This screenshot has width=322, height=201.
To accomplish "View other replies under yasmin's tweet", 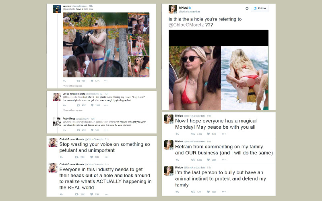I will click(73, 86).
